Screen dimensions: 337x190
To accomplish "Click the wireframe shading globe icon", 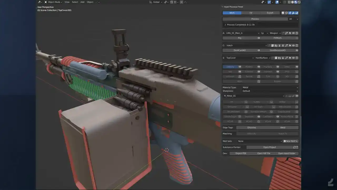I will tap(289, 2).
